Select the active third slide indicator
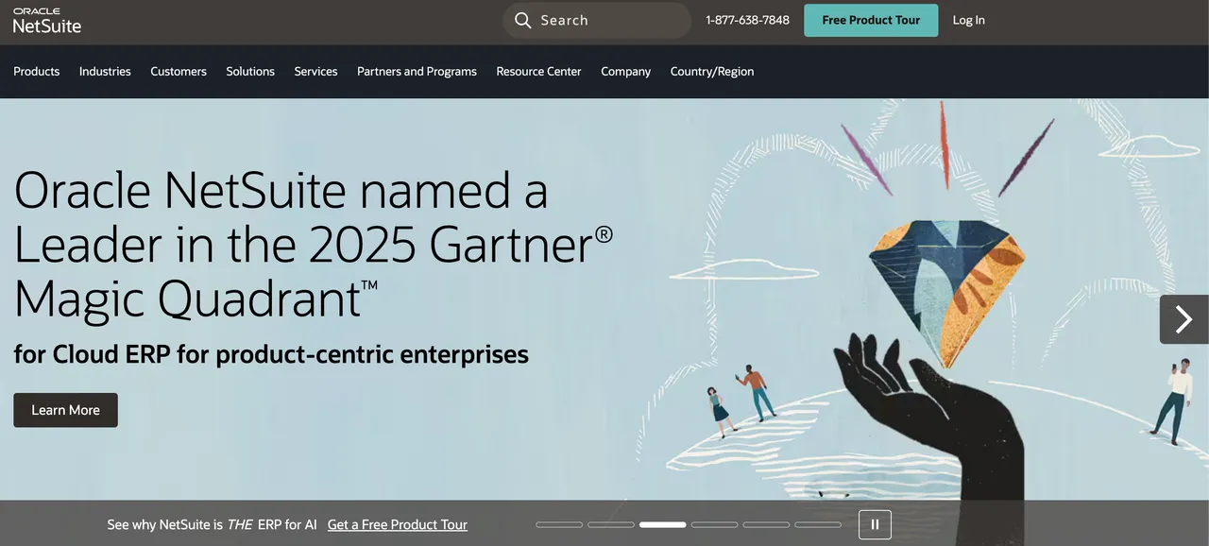1209x546 pixels. [x=663, y=524]
